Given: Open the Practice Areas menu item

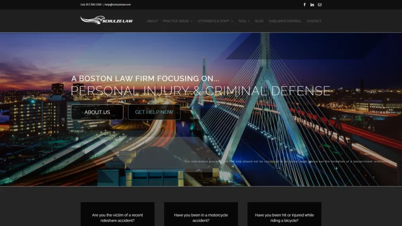Looking at the screenshot, I should coord(176,21).
